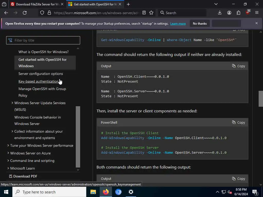Go back using the back arrow
Screen dimensions: 263x197
[x=6, y=13]
